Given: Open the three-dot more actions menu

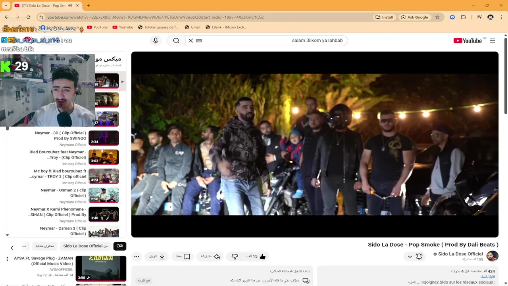Looking at the screenshot, I should pos(137,257).
